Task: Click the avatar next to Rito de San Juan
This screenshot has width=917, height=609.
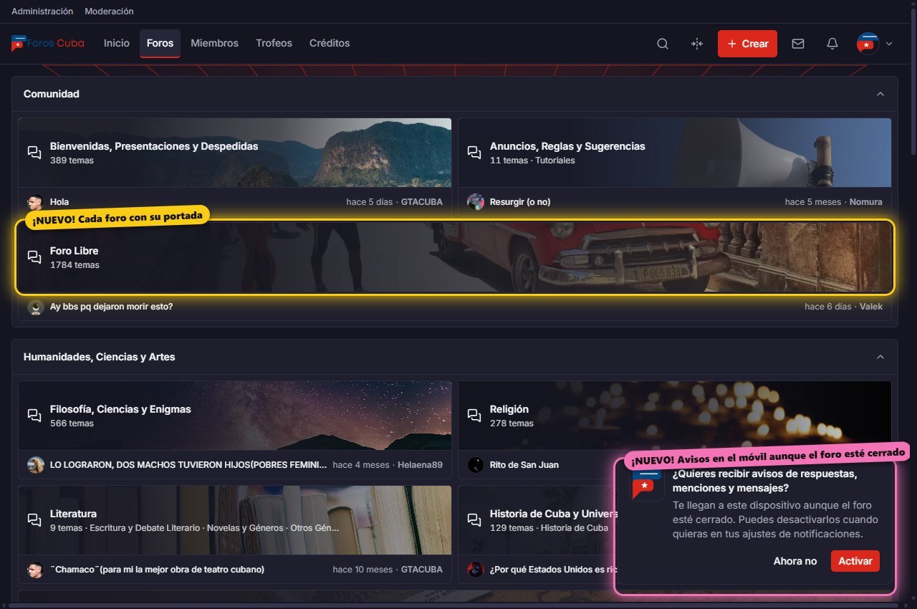Action: click(476, 465)
